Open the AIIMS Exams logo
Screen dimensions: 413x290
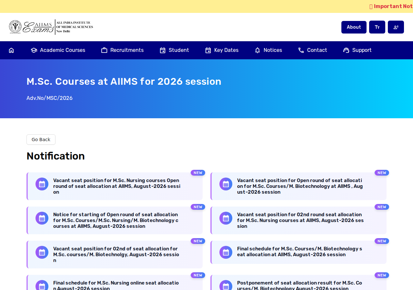click(51, 27)
